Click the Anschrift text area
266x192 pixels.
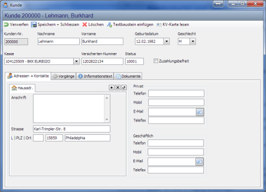[69, 108]
